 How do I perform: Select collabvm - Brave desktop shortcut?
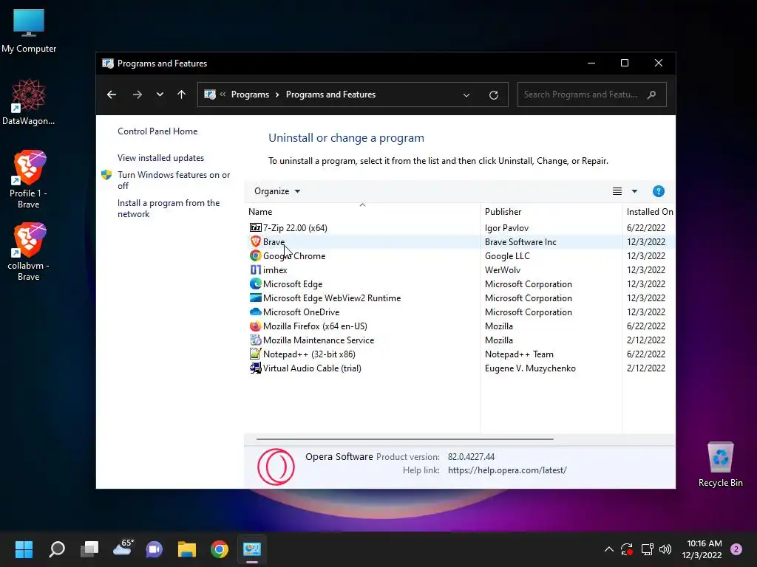pyautogui.click(x=29, y=252)
